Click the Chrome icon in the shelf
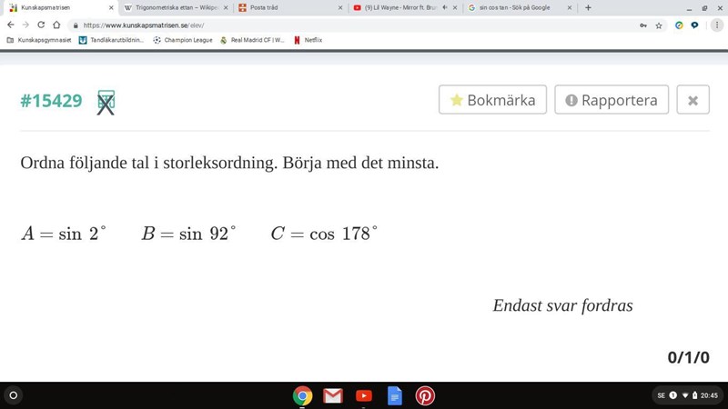 point(302,395)
